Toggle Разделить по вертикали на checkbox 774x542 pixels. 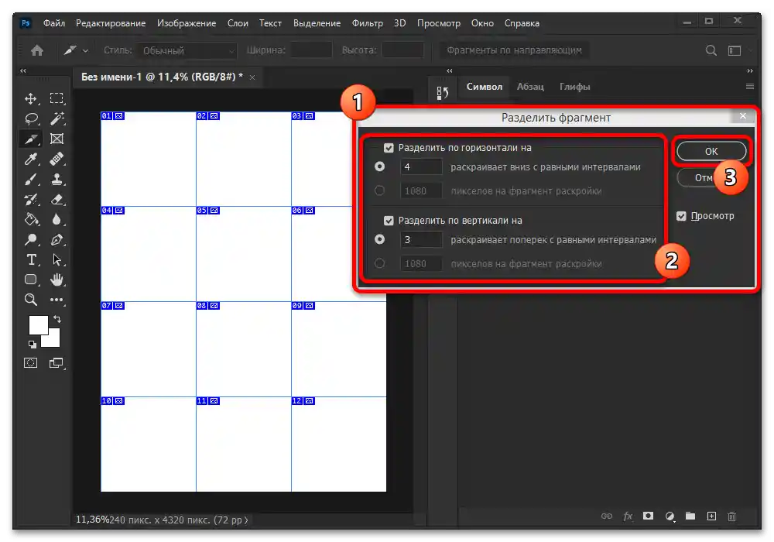pyautogui.click(x=389, y=221)
